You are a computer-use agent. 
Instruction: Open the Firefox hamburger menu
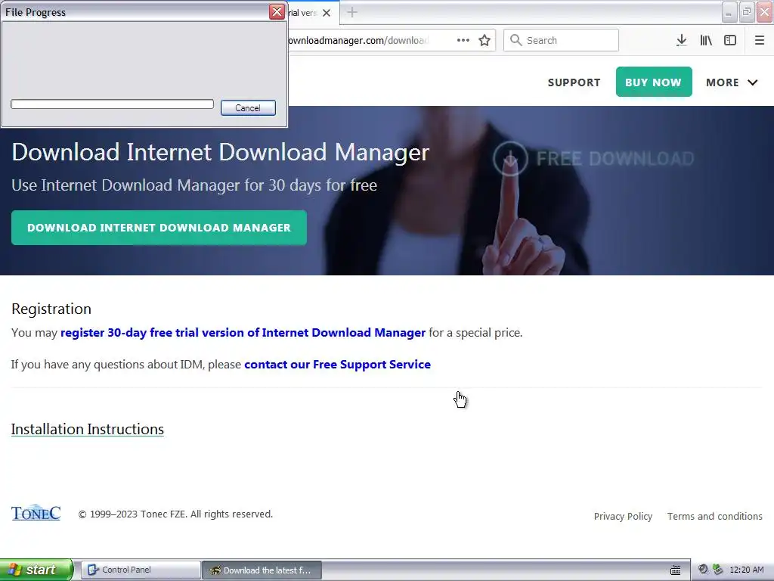coord(759,41)
